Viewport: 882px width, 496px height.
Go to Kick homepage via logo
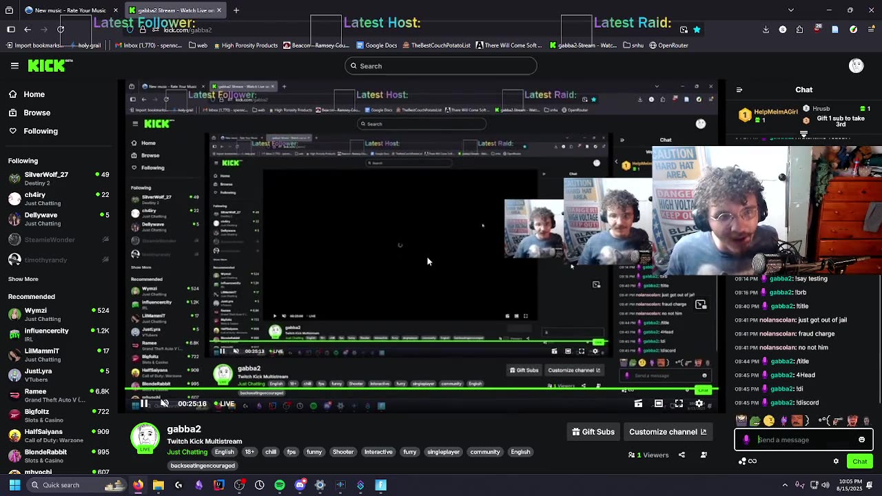pyautogui.click(x=50, y=65)
